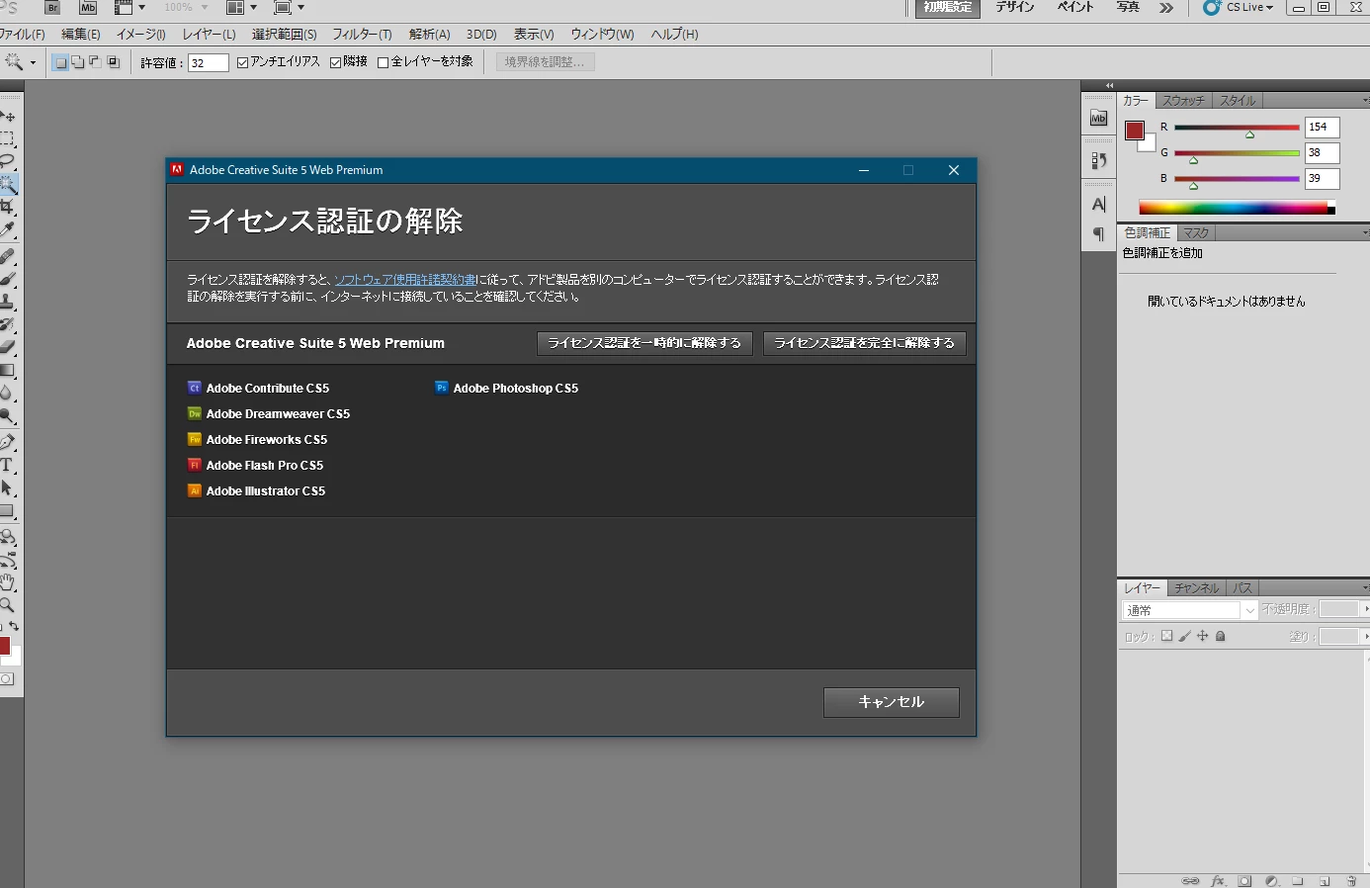Click ライセンス認証を完全に解除する button
This screenshot has width=1370, height=888.
coord(865,343)
